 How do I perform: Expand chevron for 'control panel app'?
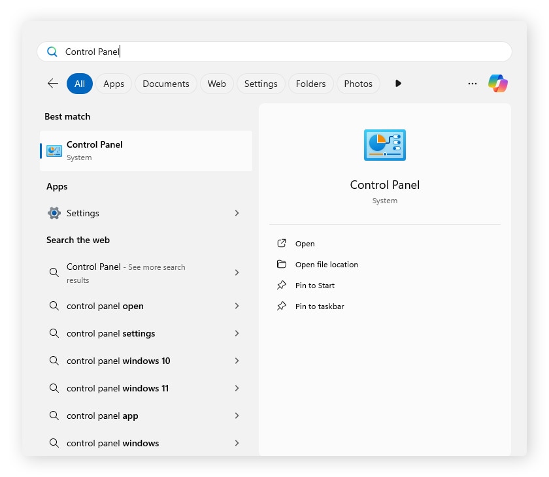(x=237, y=416)
